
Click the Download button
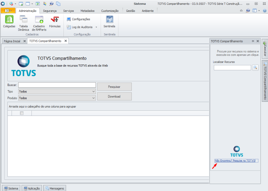[114, 97]
